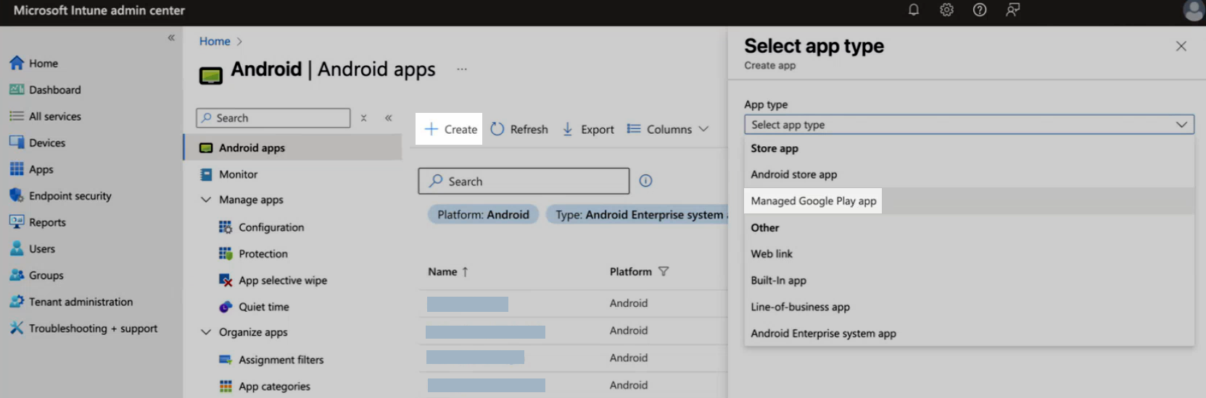Open App selective wipe

click(x=282, y=281)
